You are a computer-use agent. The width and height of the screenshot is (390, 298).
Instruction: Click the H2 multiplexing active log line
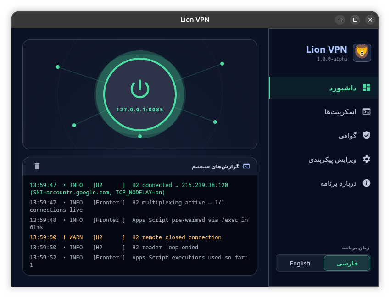click(127, 206)
